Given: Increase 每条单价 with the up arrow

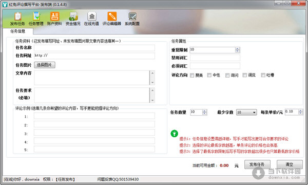Looking at the screenshot, I should coord(300,110).
